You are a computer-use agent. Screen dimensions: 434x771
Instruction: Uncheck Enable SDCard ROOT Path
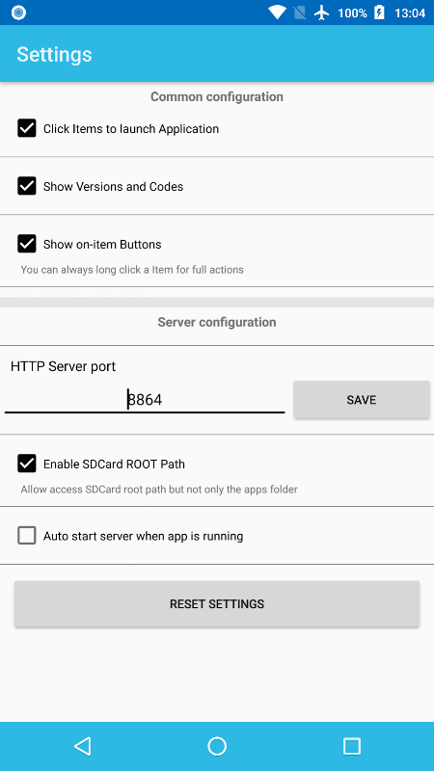(x=27, y=464)
